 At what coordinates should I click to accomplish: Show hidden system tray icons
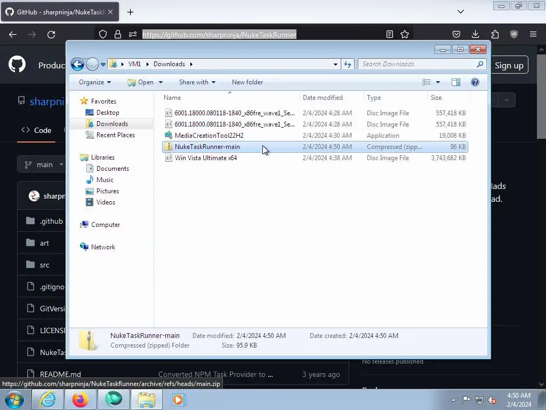[x=453, y=400]
